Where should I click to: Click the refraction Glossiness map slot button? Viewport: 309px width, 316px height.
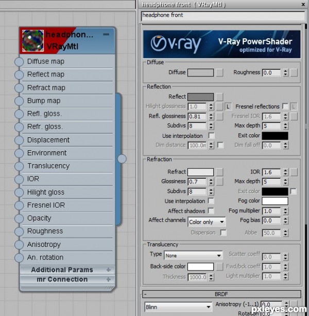coord(219,182)
